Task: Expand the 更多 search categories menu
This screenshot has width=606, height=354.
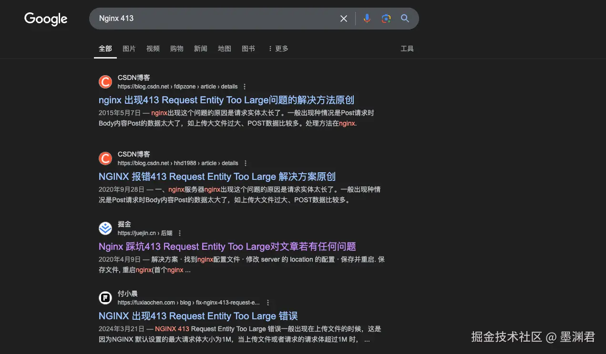Action: (x=278, y=49)
